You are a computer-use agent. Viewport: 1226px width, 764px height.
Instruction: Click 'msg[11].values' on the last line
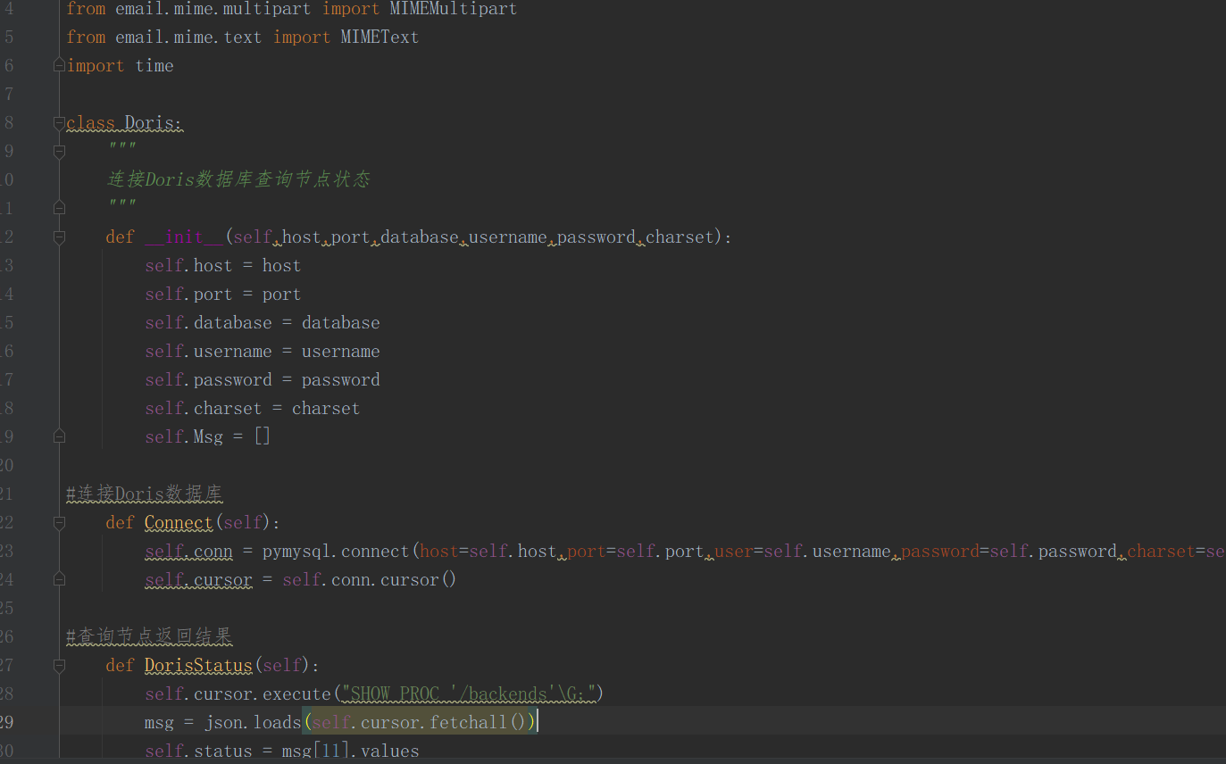tap(350, 751)
